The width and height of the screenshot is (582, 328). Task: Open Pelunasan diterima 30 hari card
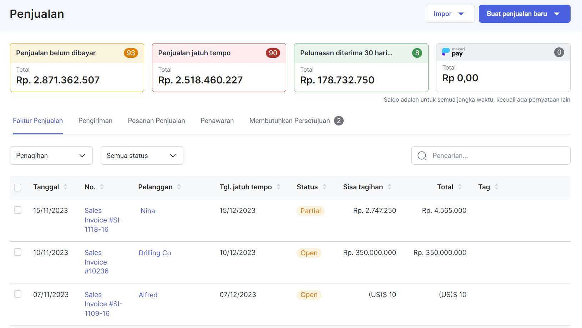coord(361,68)
